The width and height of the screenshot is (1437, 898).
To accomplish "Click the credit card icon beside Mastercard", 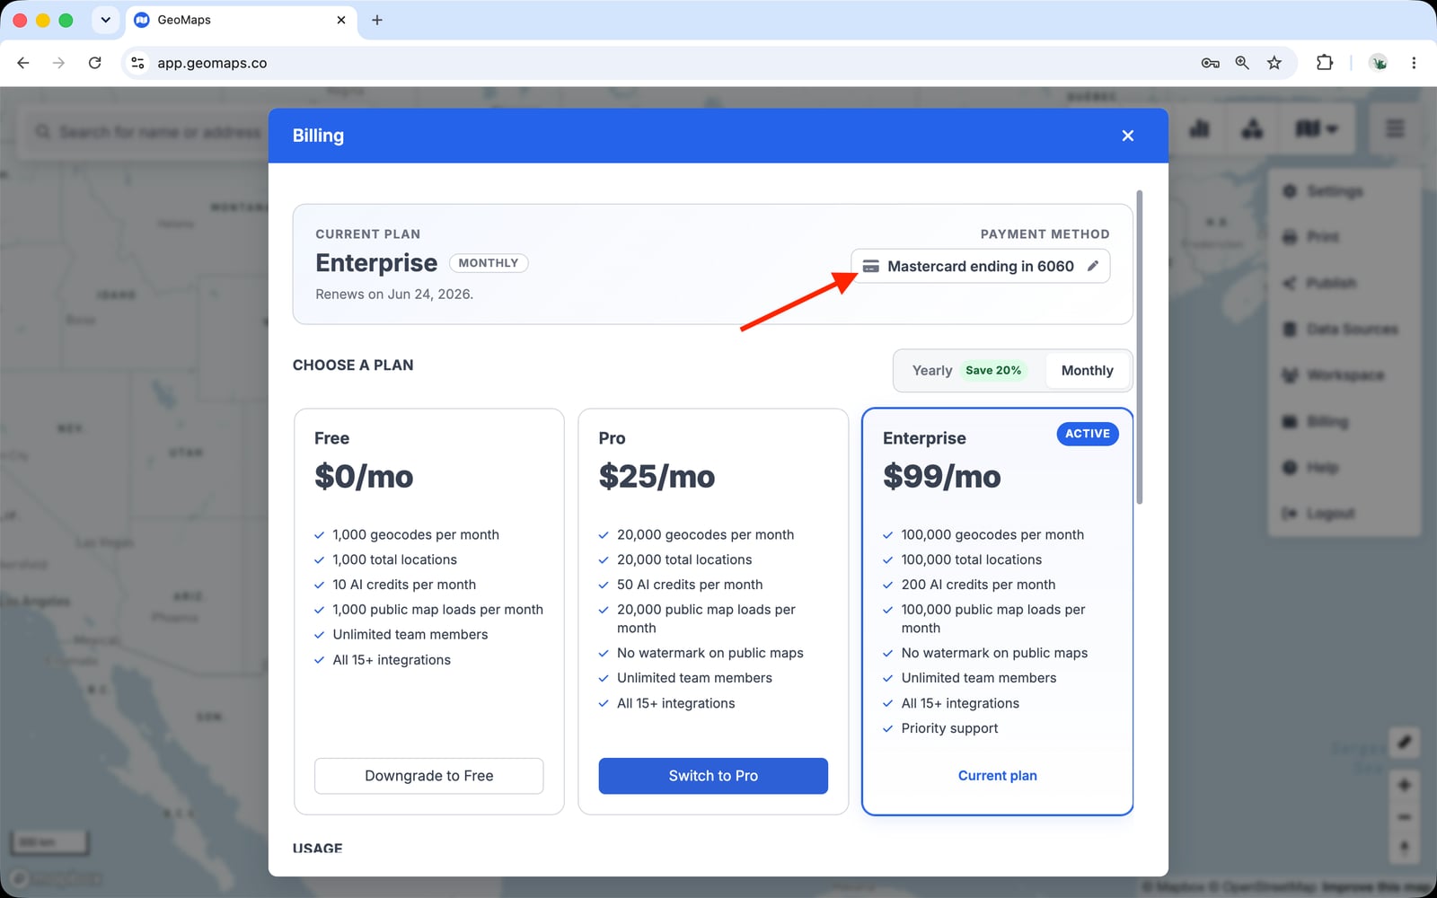I will pyautogui.click(x=870, y=266).
